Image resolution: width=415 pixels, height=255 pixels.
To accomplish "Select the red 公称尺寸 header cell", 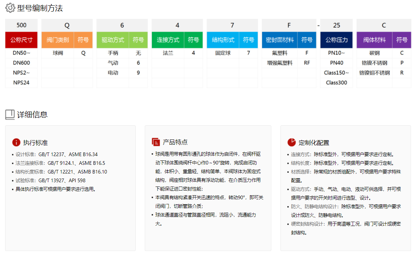I will (x=21, y=41).
